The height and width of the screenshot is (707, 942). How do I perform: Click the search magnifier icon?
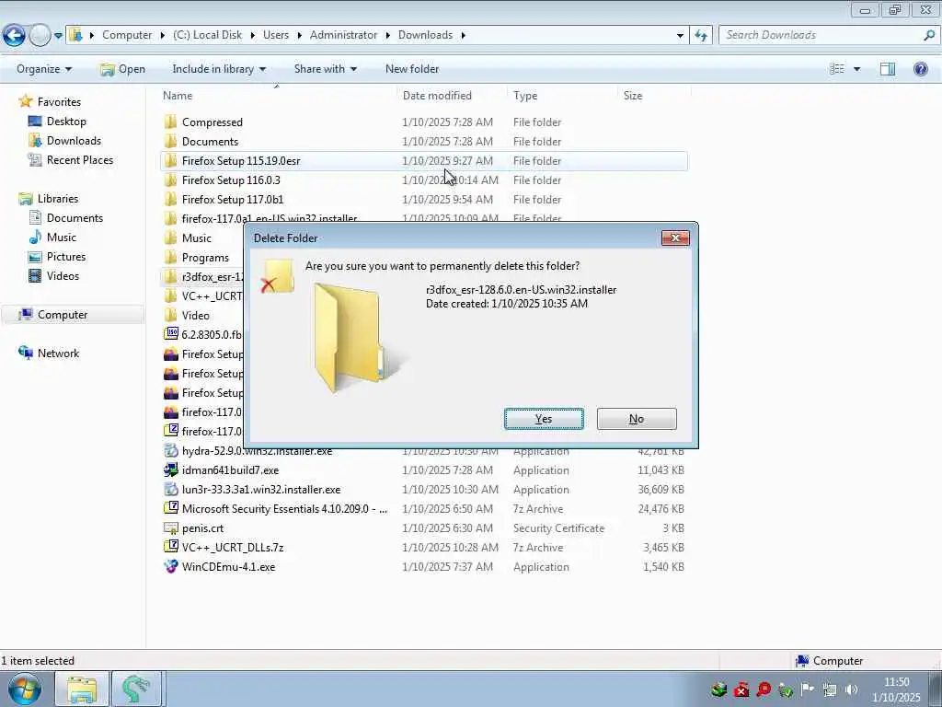(x=929, y=35)
